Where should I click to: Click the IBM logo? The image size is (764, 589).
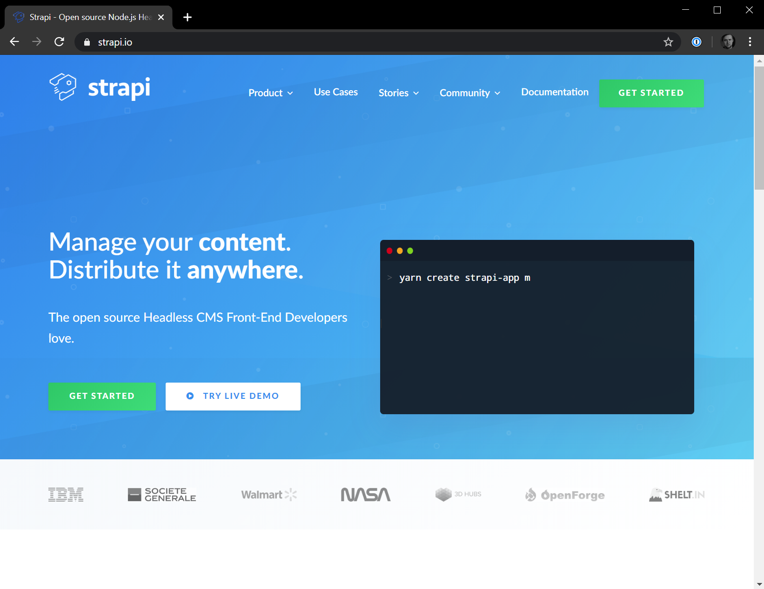66,495
